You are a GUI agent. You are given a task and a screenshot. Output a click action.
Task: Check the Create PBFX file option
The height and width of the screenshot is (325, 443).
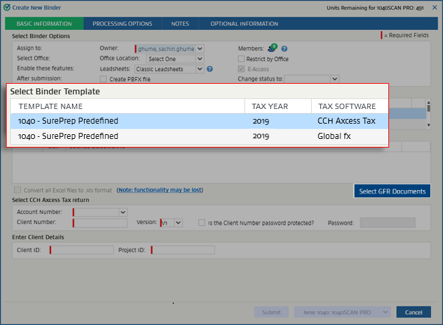click(x=103, y=79)
